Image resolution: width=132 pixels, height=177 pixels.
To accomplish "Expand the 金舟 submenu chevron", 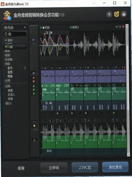I will pyautogui.click(x=25, y=68).
